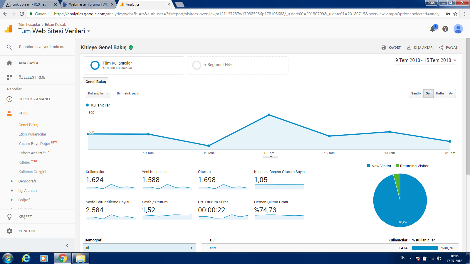Screen dimensions: 470x264
Task: Click the Kaydet save icon
Action: [x=383, y=48]
